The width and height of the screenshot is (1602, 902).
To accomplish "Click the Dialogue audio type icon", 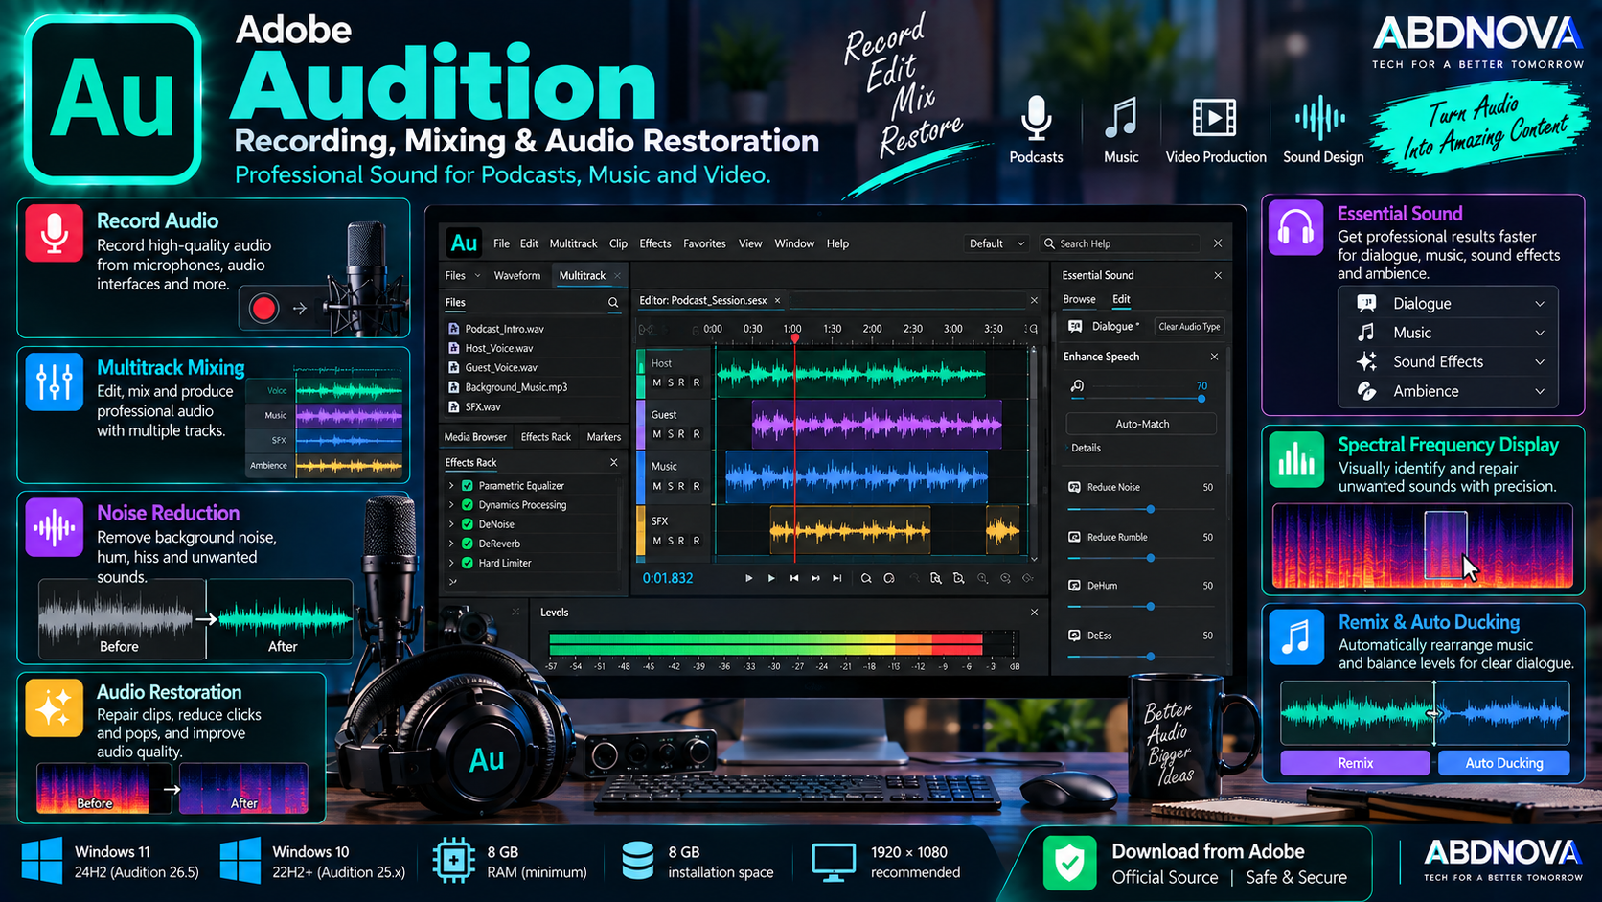I will pos(1075,327).
